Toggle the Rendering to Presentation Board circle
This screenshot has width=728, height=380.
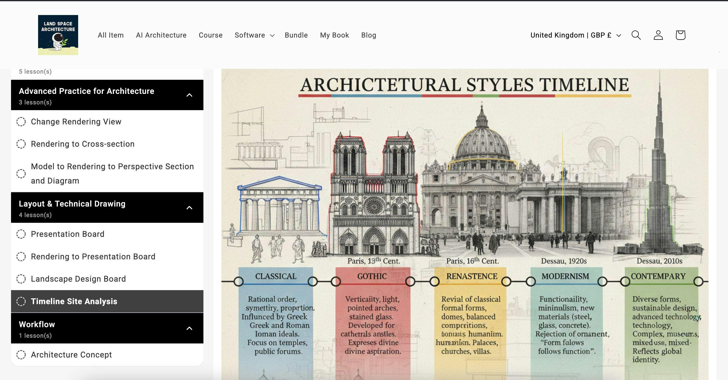(x=21, y=257)
